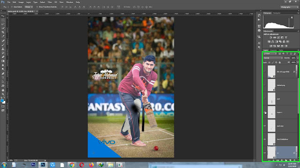Open the File menu

click(x=8, y=2)
